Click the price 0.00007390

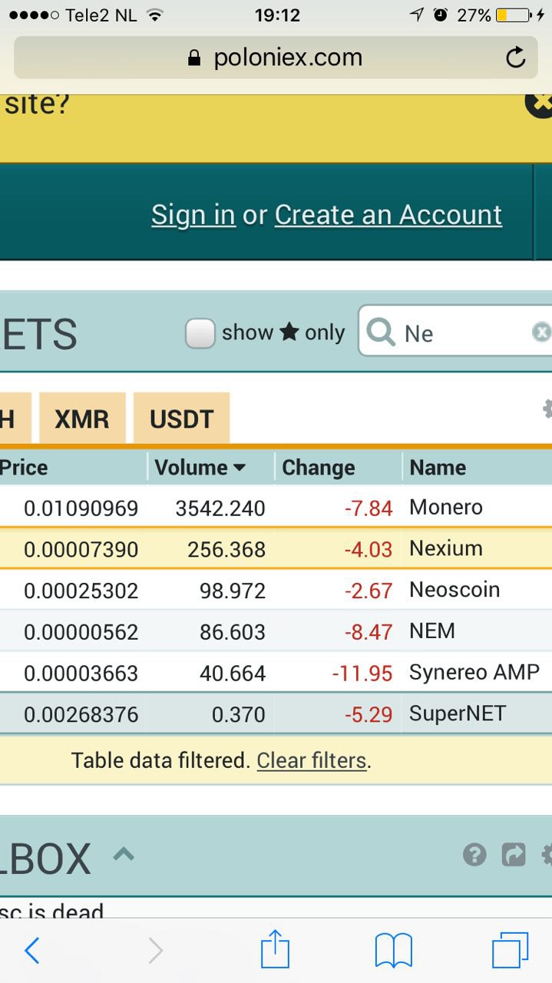[x=81, y=550]
